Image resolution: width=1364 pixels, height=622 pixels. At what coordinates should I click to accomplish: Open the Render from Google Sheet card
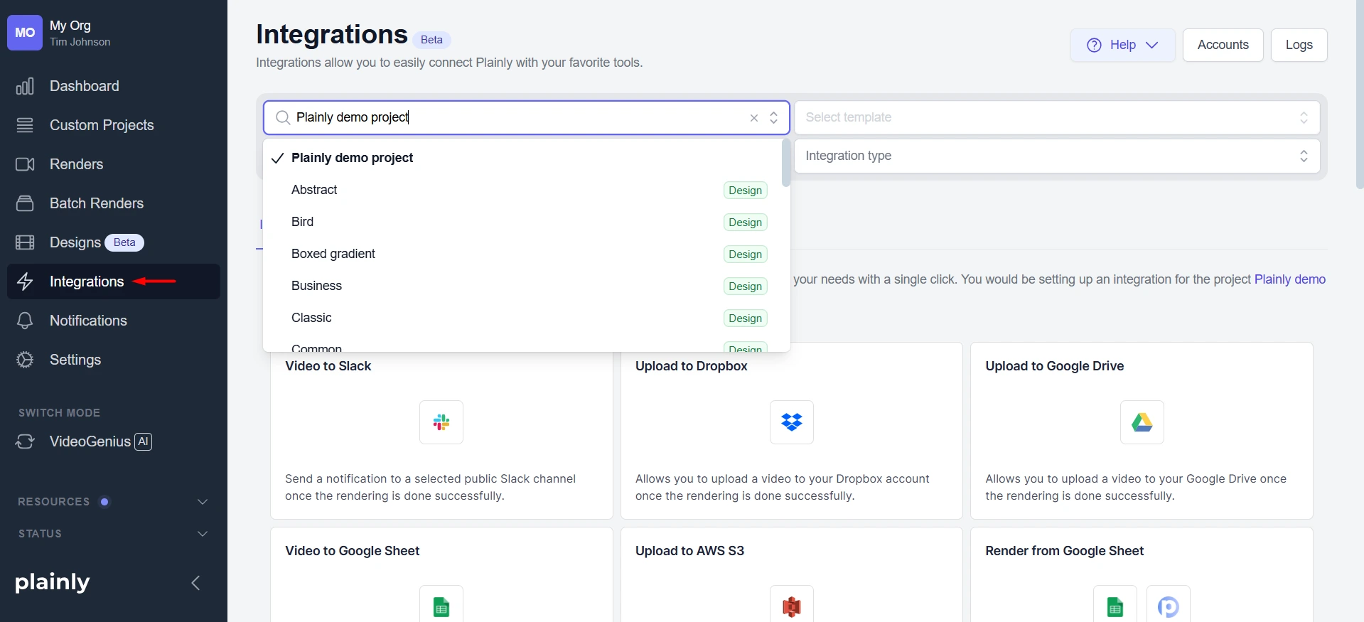(x=1142, y=574)
